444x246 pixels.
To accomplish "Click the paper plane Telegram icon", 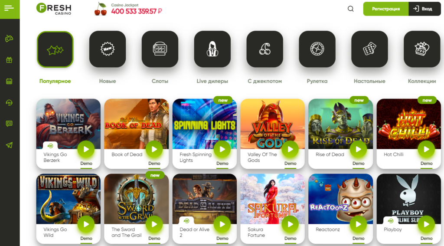I will (x=9, y=145).
